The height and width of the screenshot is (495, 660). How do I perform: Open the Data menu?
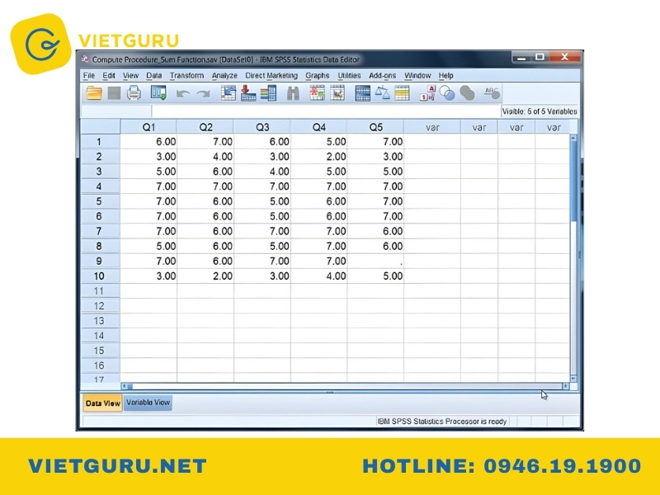[x=154, y=76]
